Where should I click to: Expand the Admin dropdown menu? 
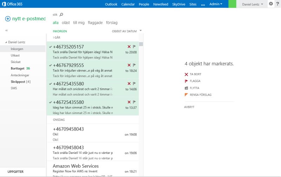(216, 4)
